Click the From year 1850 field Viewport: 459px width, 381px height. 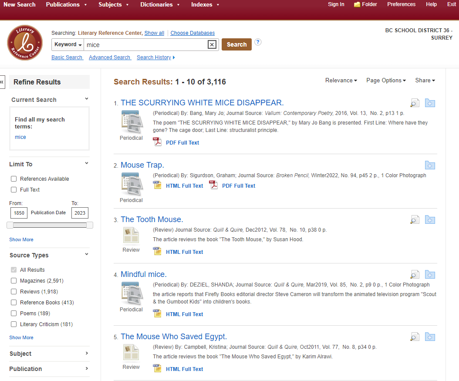(19, 213)
